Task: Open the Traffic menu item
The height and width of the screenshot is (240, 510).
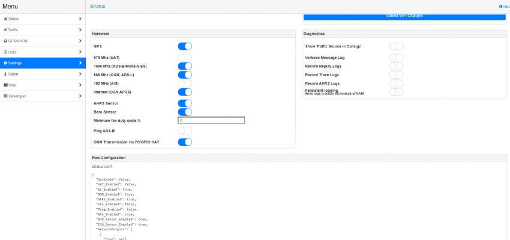Action: 43,30
